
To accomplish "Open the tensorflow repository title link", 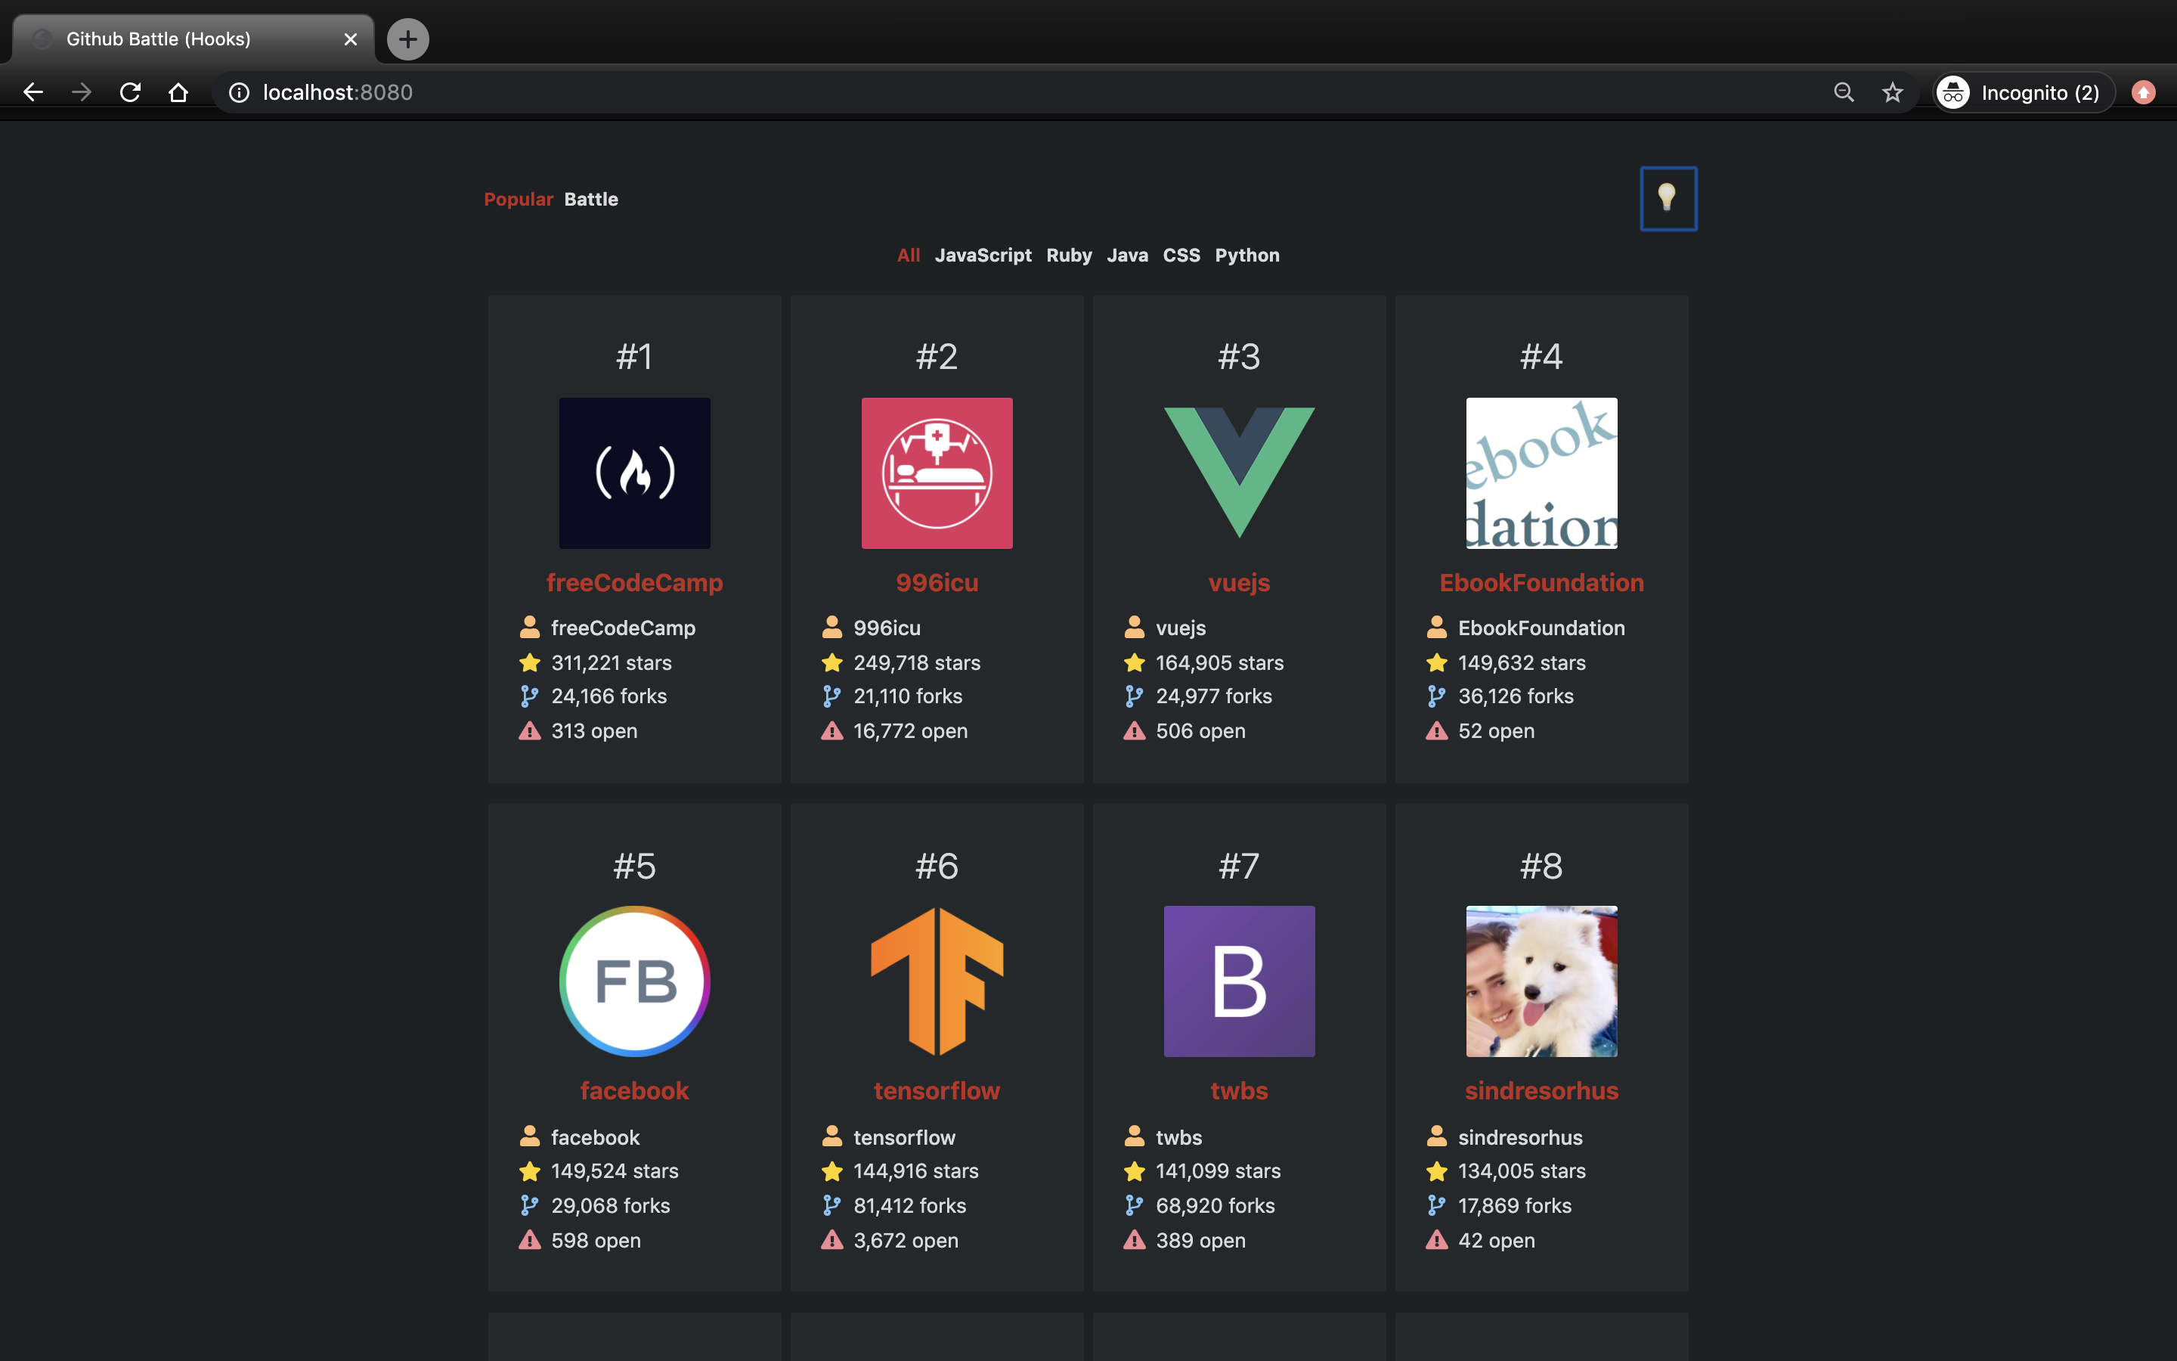I will click(x=937, y=1091).
